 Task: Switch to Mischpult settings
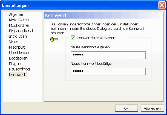coord(17,47)
